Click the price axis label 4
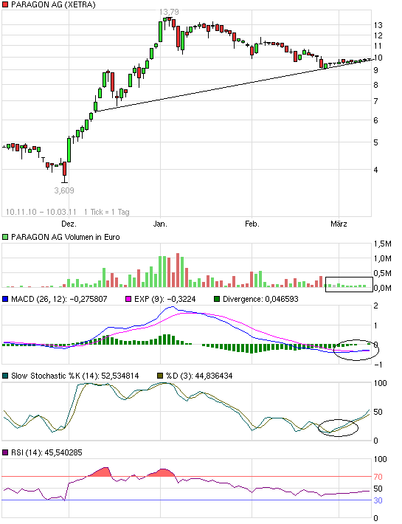The height and width of the screenshot is (524, 402). 376,170
